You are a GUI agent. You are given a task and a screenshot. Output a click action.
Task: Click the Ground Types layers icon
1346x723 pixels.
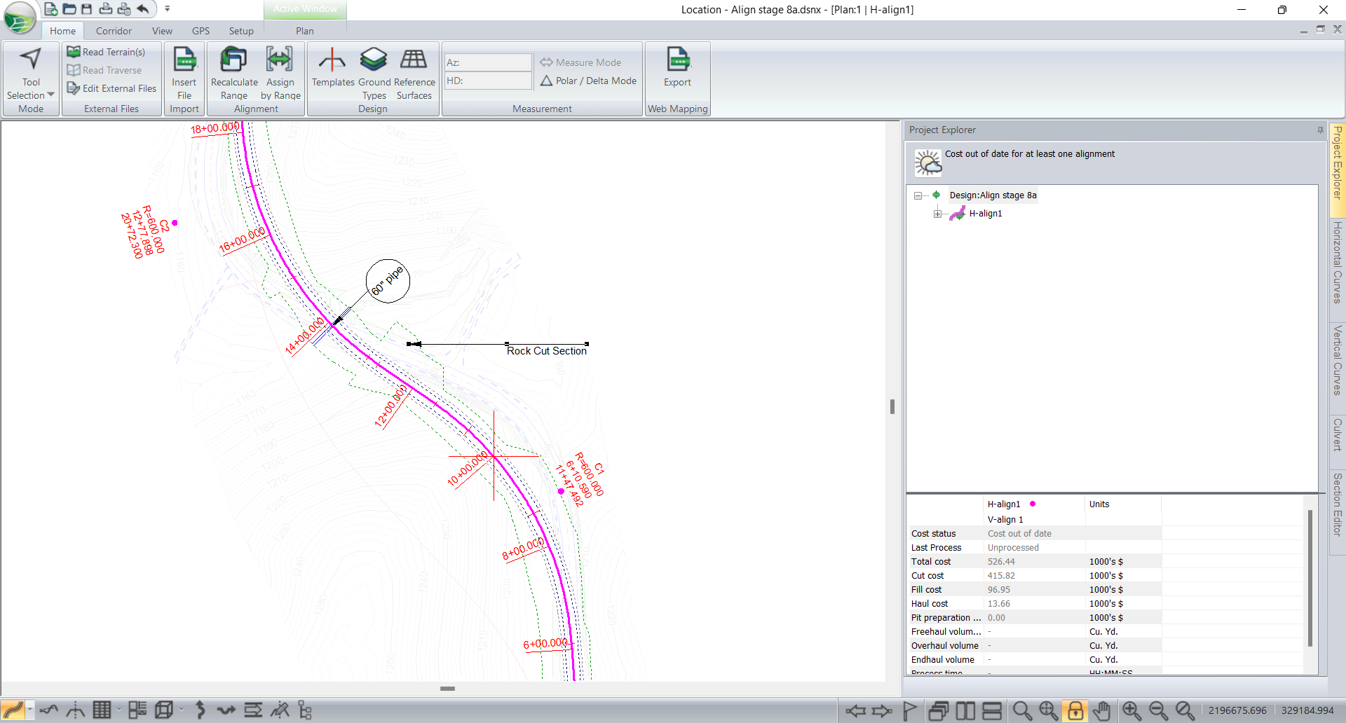pos(374,60)
